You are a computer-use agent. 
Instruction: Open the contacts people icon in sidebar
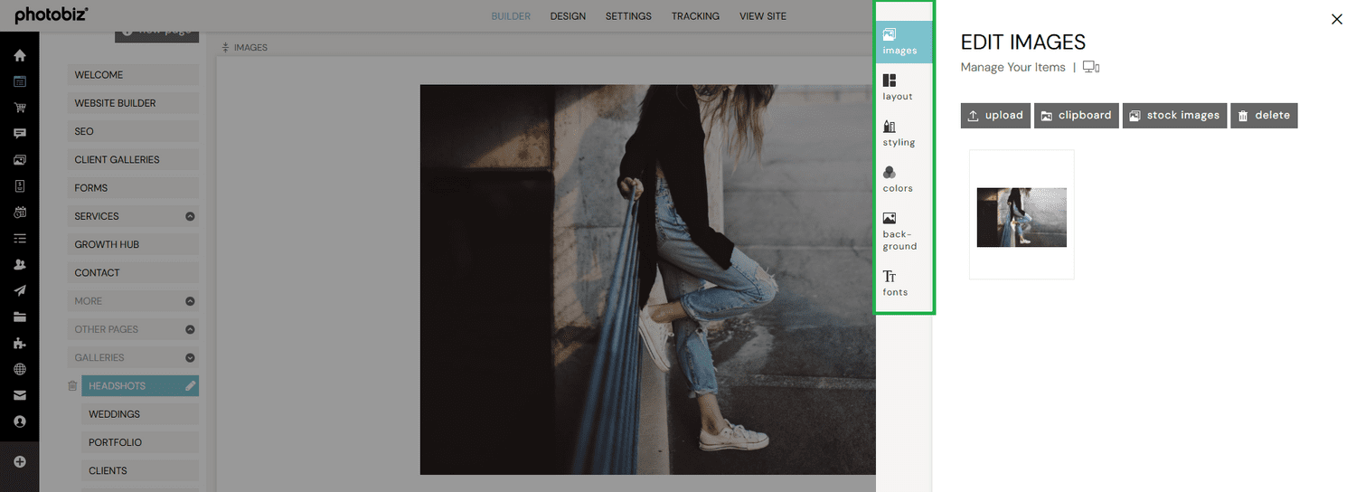point(20,265)
